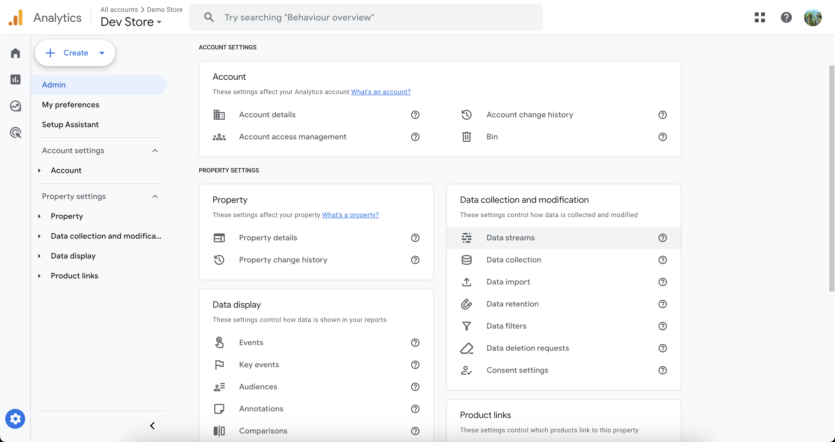Open What's an account? link
This screenshot has width=835, height=442.
click(x=380, y=92)
